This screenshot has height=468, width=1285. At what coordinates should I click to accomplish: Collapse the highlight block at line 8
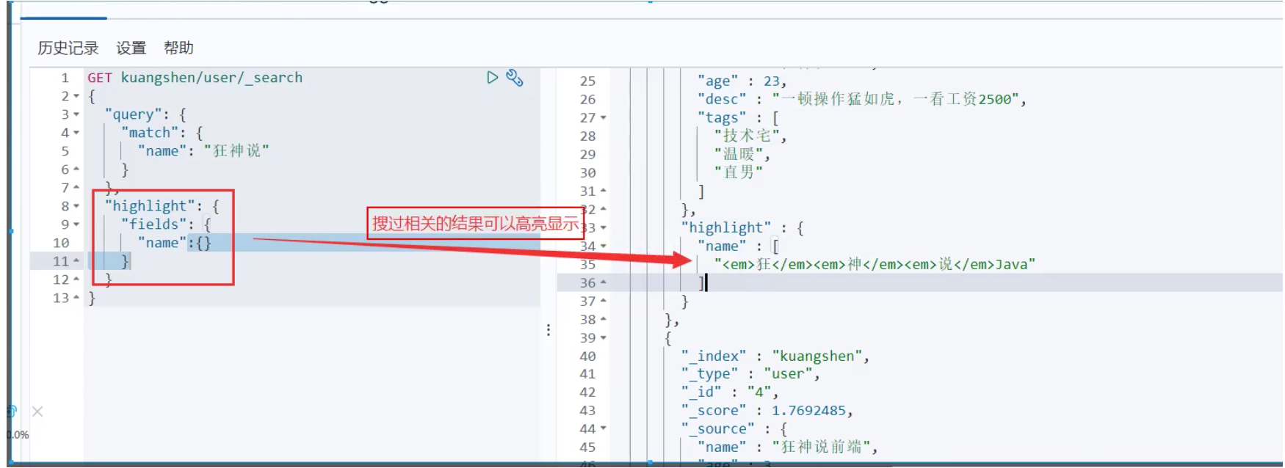pyautogui.click(x=76, y=206)
